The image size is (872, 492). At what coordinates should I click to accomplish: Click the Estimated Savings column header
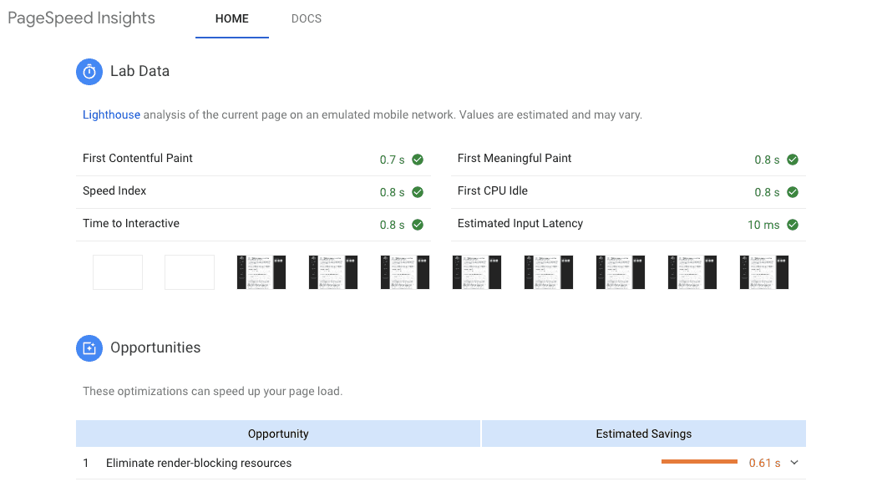pos(643,434)
